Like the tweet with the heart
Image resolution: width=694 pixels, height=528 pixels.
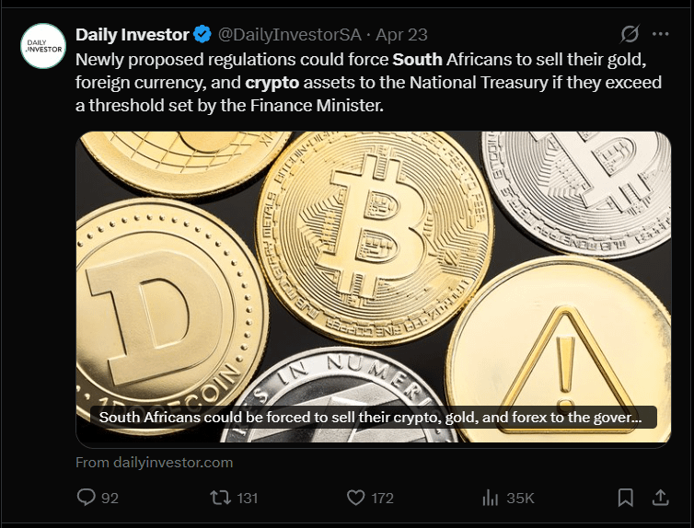(356, 498)
